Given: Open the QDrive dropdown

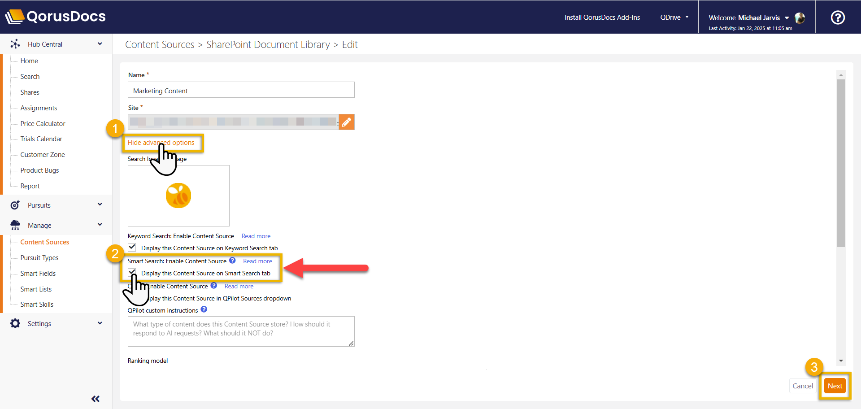Looking at the screenshot, I should click(674, 17).
